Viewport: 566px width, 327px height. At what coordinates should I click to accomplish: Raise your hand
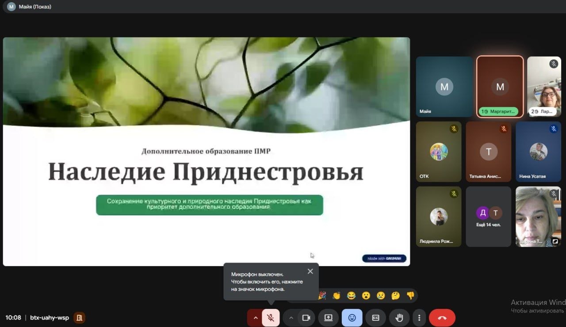399,318
